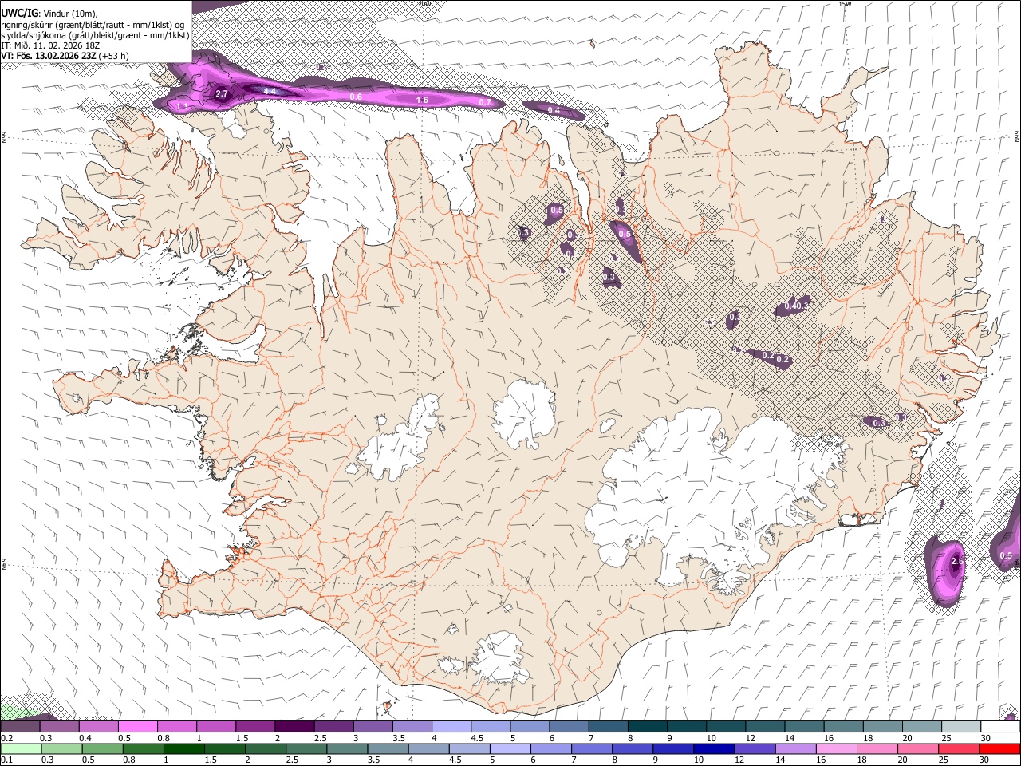Click the '1.6' snowfall value on the map
Viewport: 1021px width, 766px height.
pos(422,100)
